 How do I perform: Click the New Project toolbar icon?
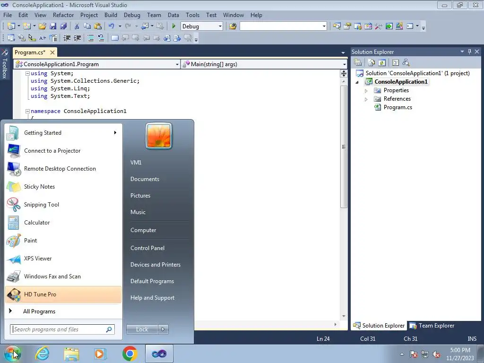tap(11, 26)
